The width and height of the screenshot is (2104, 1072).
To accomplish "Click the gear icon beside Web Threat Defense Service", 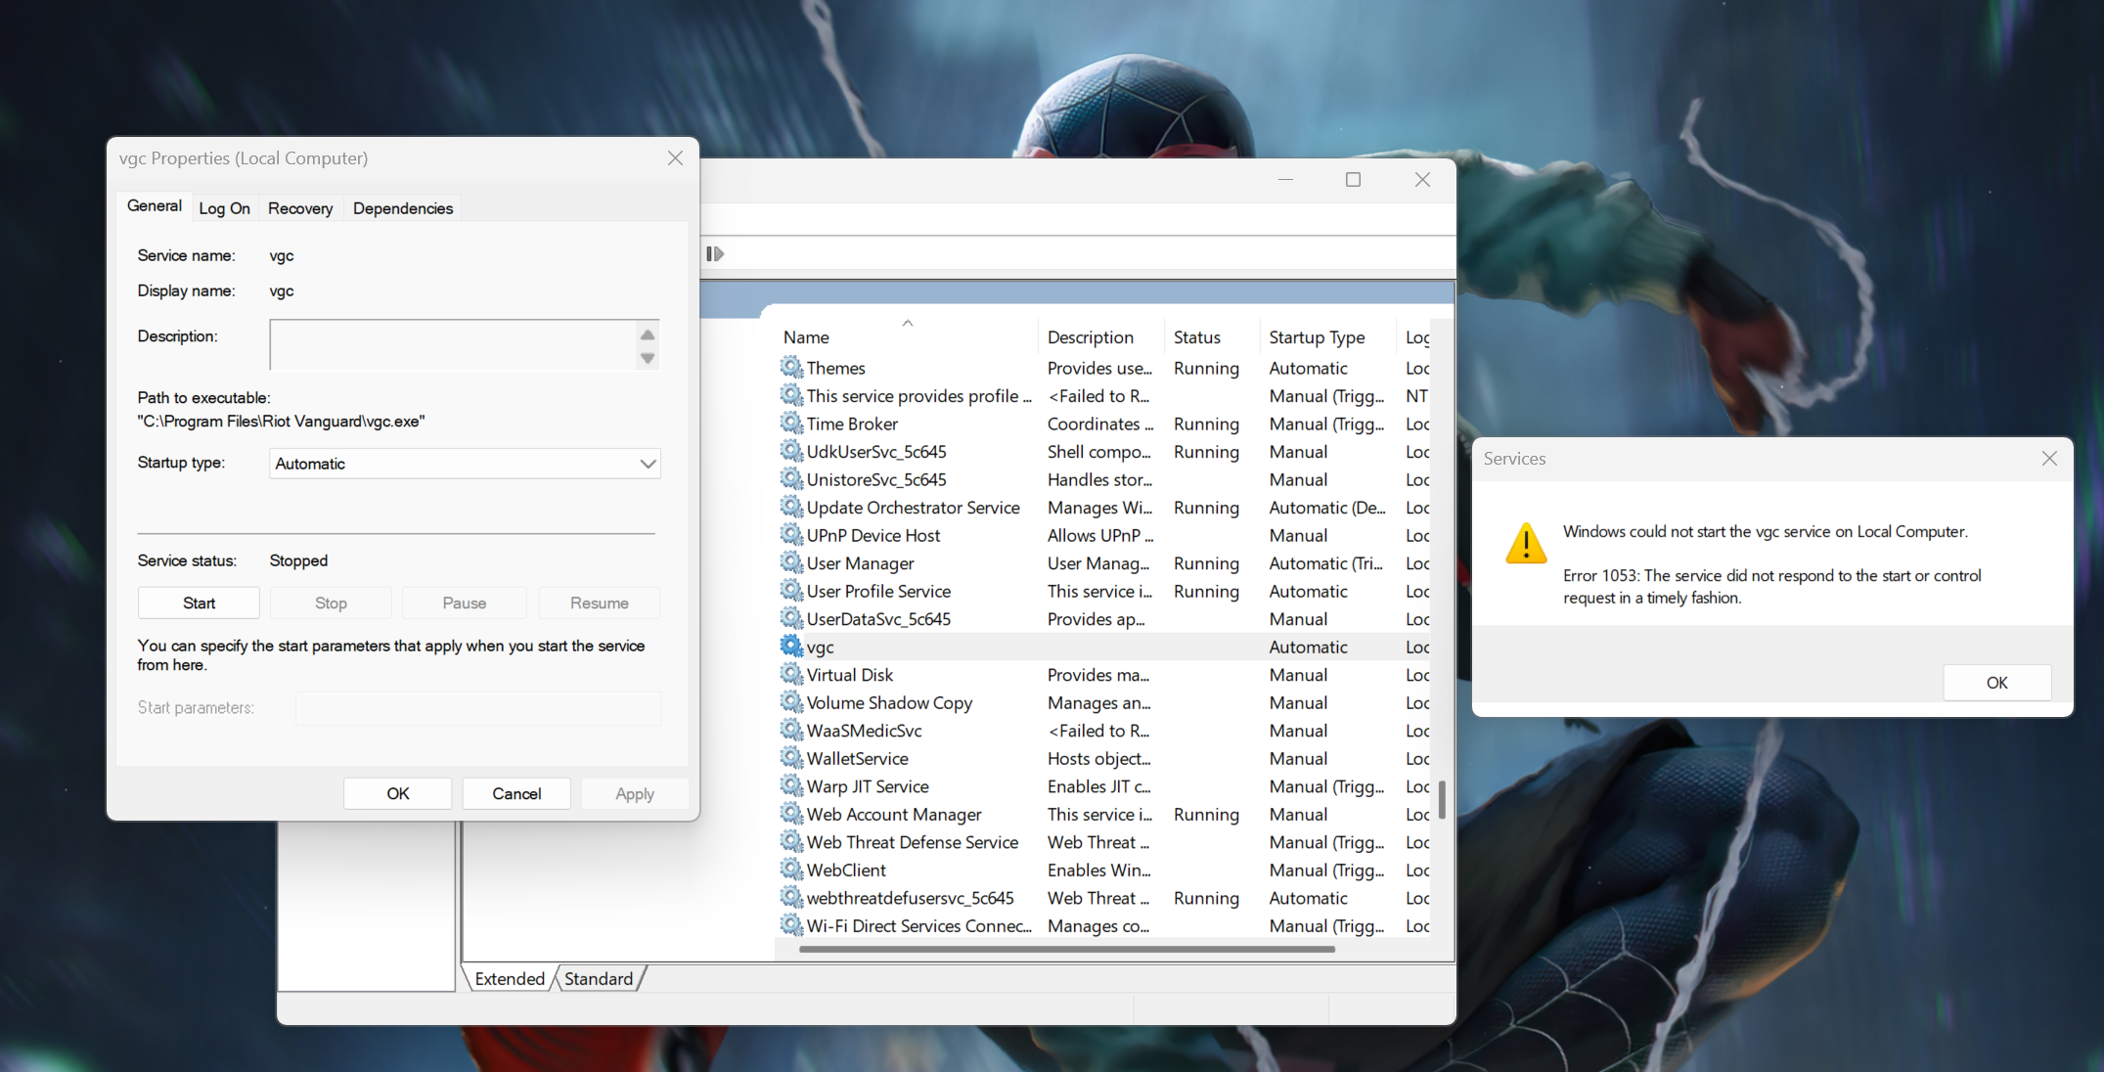I will pos(791,841).
